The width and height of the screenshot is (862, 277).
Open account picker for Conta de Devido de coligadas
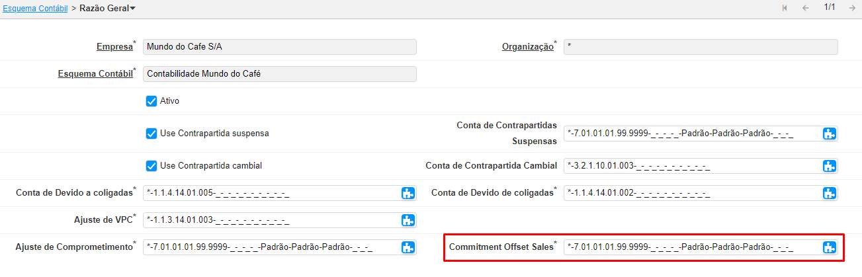tap(830, 193)
